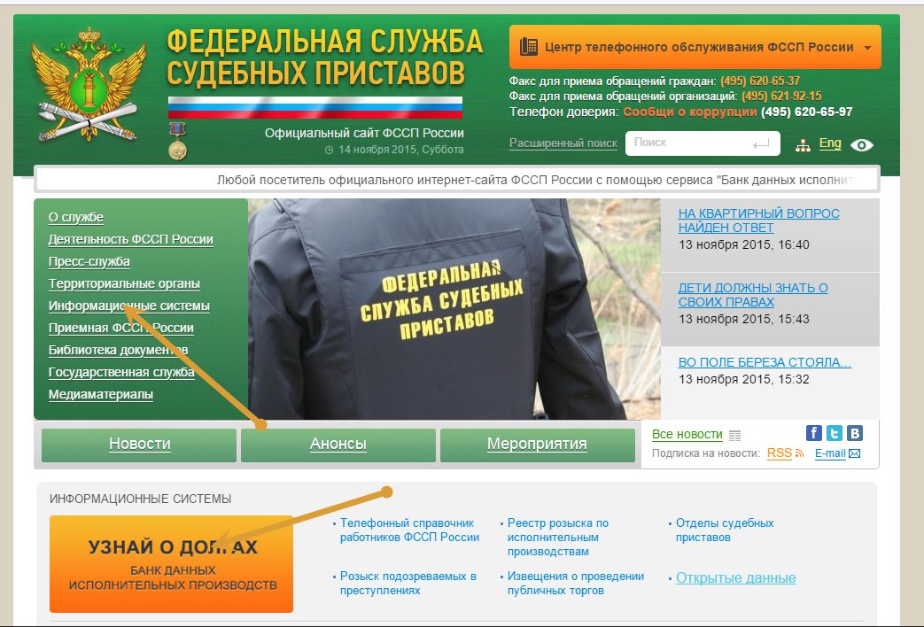Image resolution: width=924 pixels, height=627 pixels.
Task: Click the bailiff jacket photo
Action: pos(454,309)
